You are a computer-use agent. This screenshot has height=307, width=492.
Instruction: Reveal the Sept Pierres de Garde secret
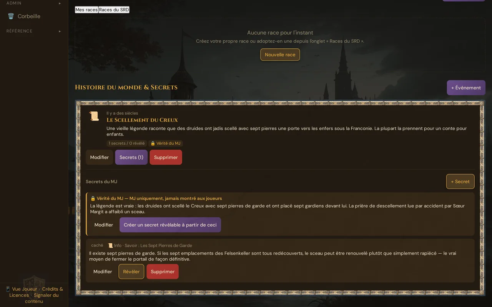pos(131,272)
